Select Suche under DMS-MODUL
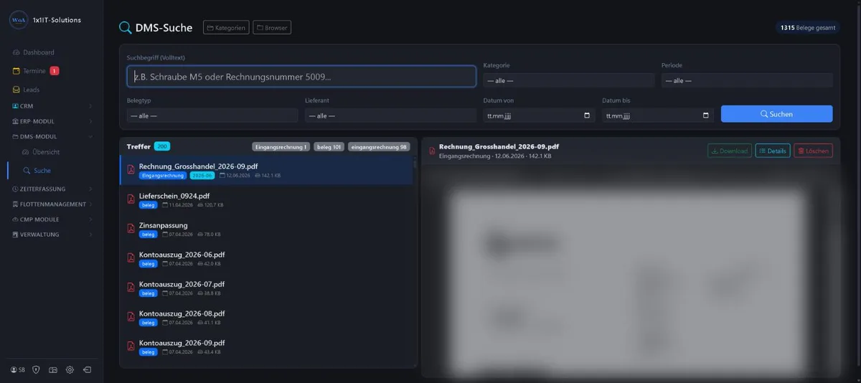Viewport: 861px width, 383px height. (x=52, y=171)
